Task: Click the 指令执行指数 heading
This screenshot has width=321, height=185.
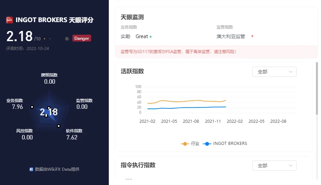Action: coord(138,165)
